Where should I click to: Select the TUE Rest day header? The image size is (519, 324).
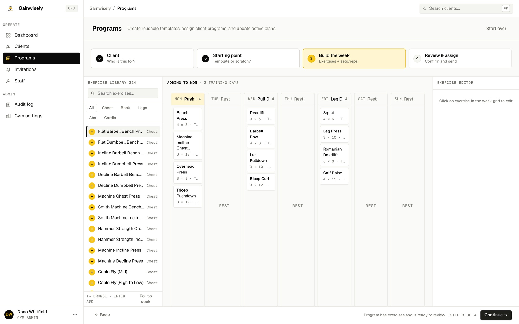[224, 99]
